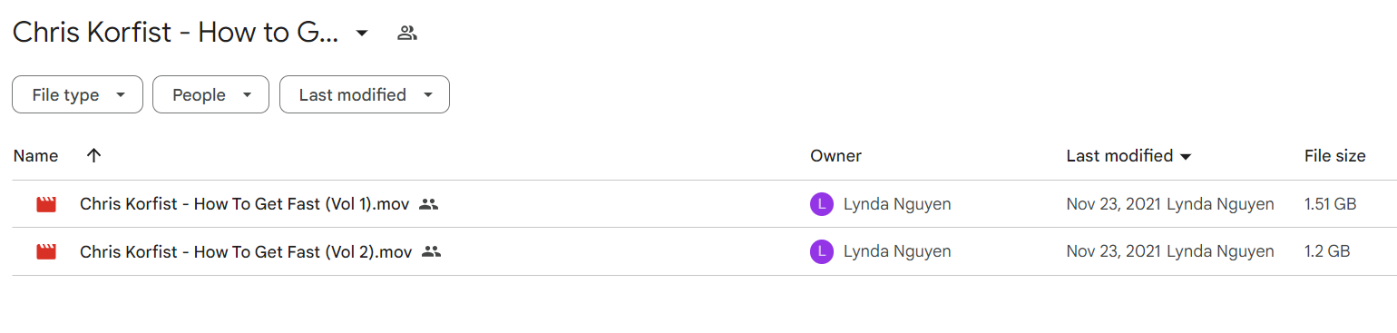The height and width of the screenshot is (333, 1397).
Task: Click the File size column header
Action: [1334, 156]
